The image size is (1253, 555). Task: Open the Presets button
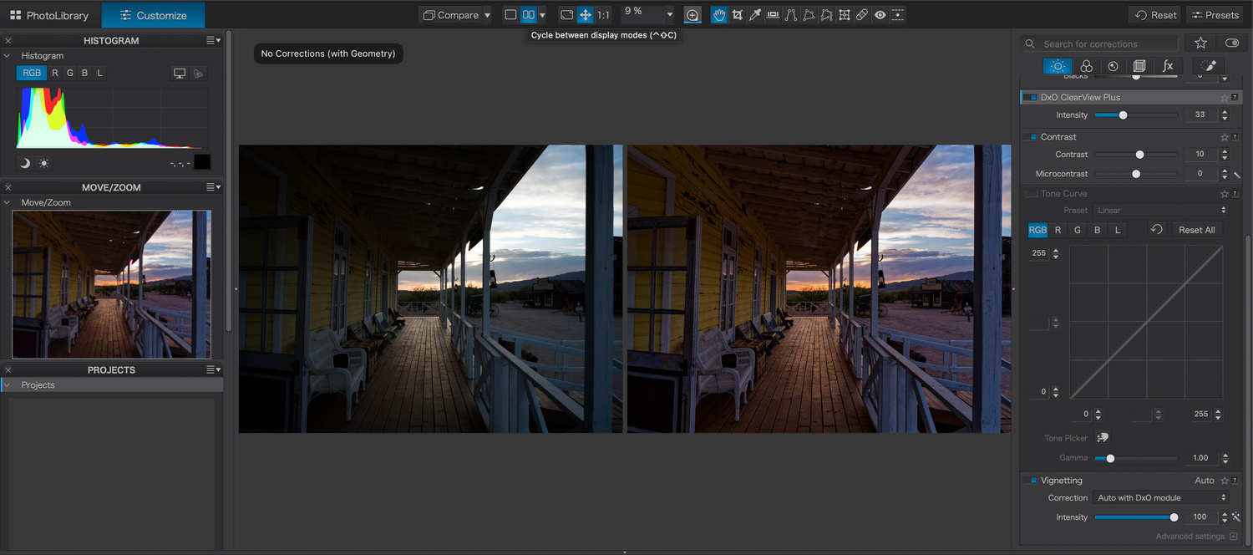1215,15
